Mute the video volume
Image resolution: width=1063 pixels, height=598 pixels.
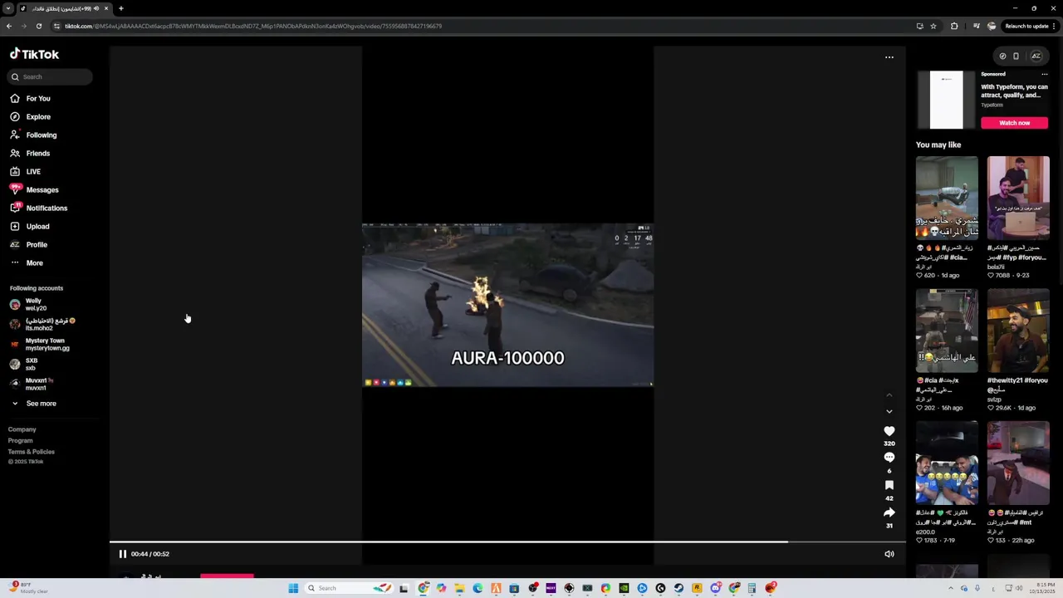(889, 554)
